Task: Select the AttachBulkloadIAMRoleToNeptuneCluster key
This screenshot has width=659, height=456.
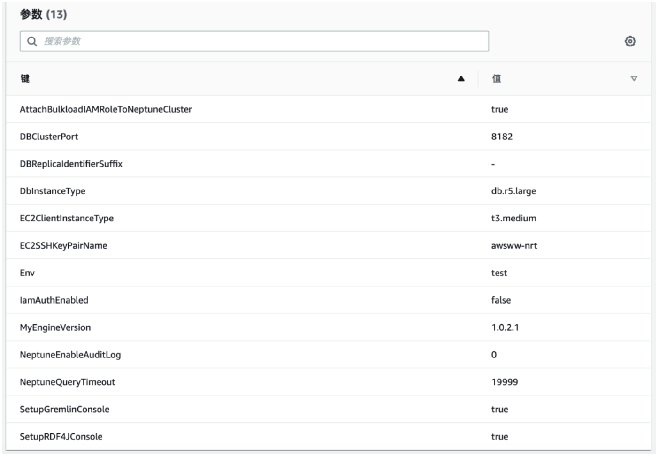Action: (106, 109)
